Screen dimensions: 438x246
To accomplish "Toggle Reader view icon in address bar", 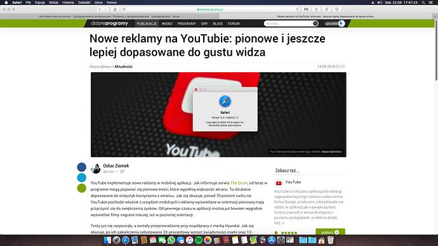I will pyautogui.click(x=124, y=10).
